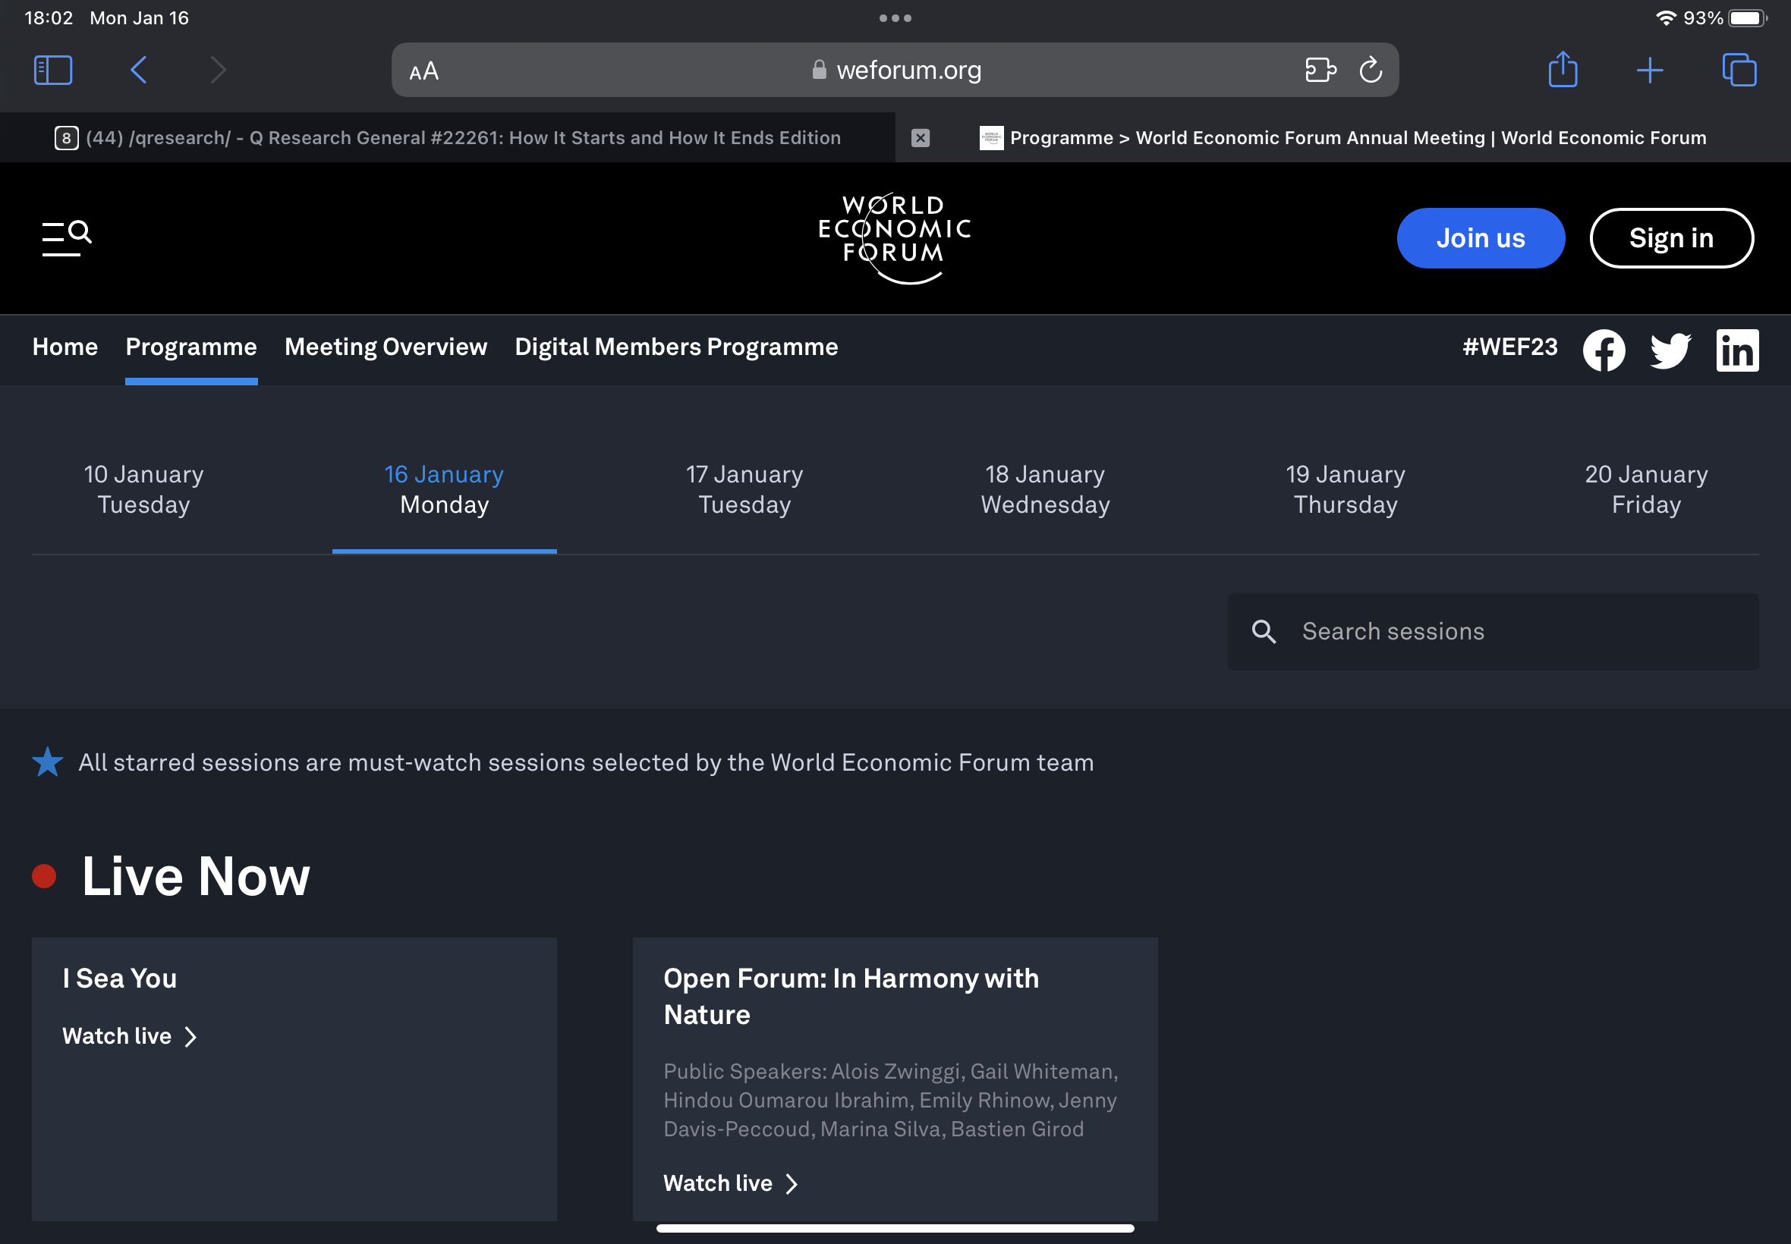This screenshot has width=1791, height=1244.
Task: Select the 19 January Thursday date
Action: coord(1346,489)
